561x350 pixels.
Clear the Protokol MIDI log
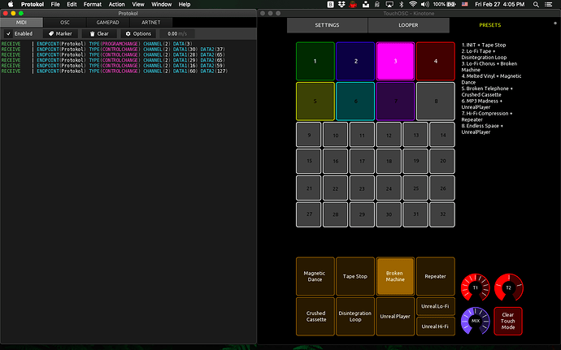(99, 33)
